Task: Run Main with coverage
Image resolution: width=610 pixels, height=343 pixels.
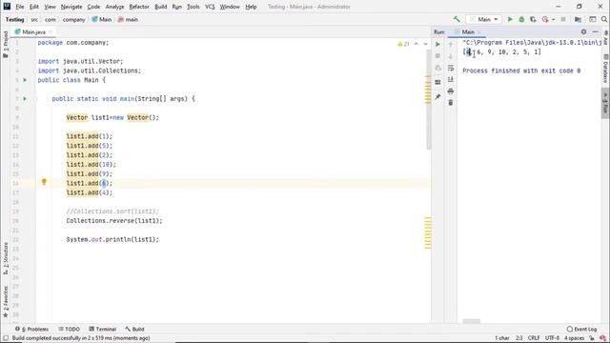Action: 533,19
